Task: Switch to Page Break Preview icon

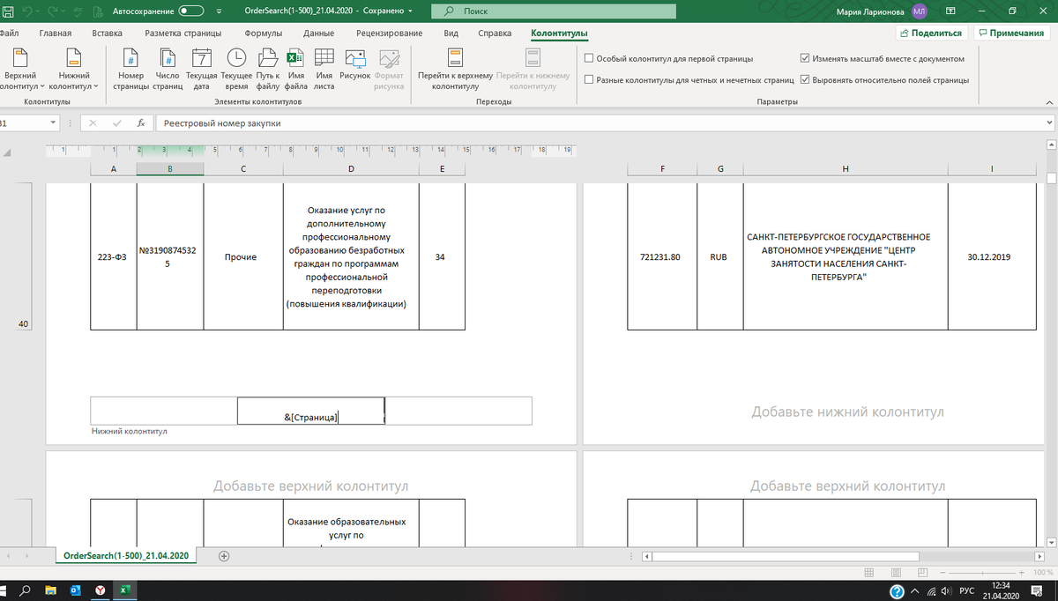Action: [921, 572]
